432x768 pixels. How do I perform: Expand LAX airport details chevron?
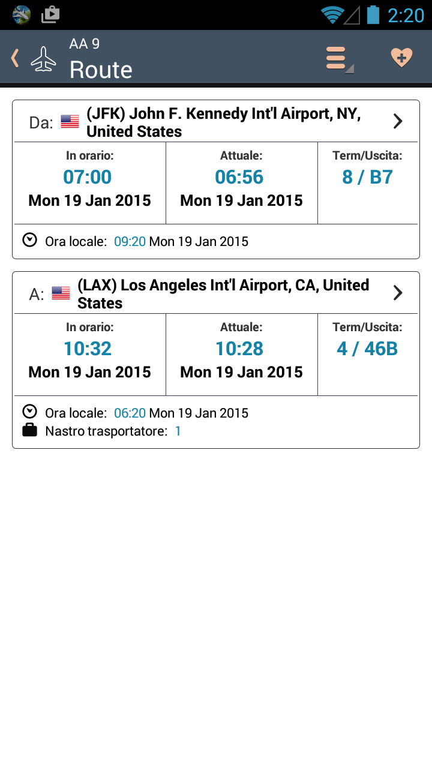click(x=397, y=293)
